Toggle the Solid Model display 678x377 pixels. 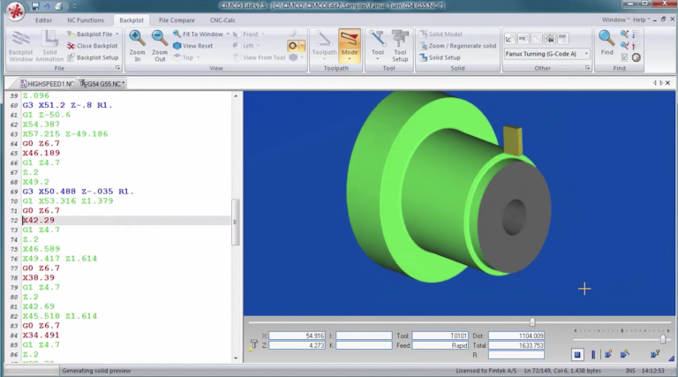pos(441,34)
